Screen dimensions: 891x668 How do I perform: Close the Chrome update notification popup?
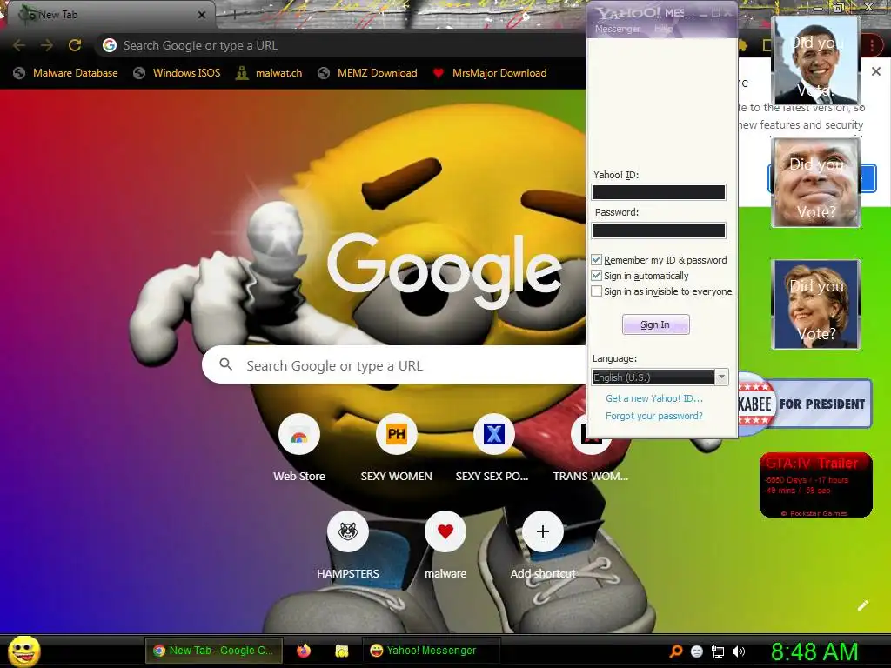[x=876, y=71]
